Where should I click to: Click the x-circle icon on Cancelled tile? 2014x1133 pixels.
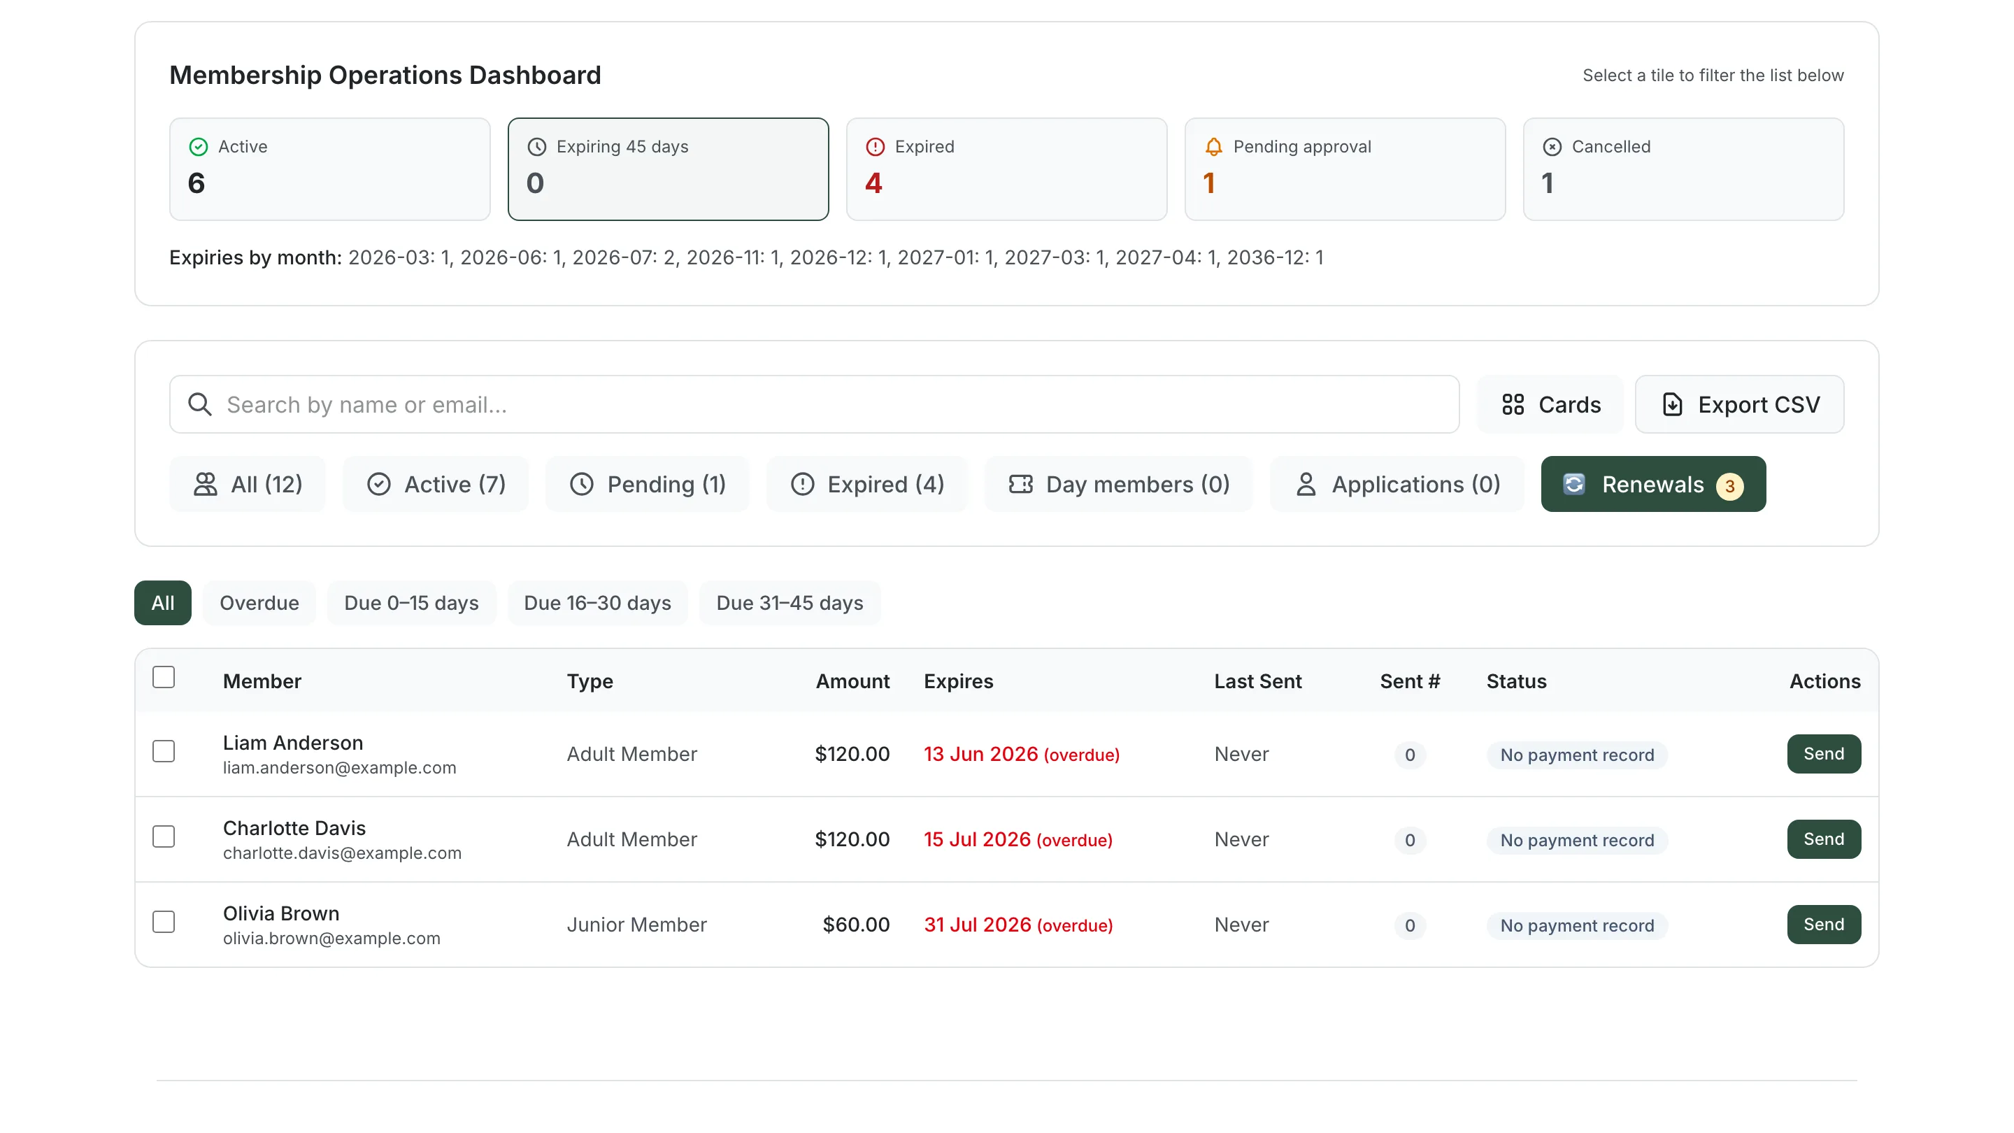click(1552, 147)
